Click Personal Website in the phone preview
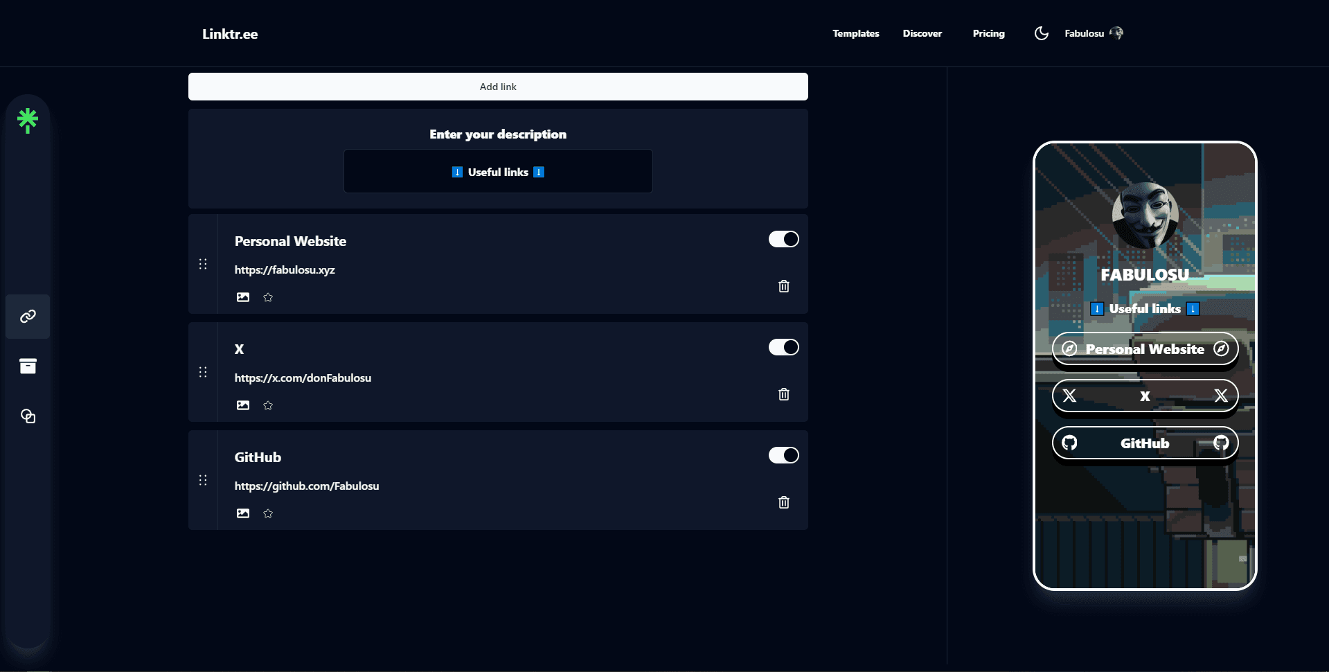 pos(1144,348)
